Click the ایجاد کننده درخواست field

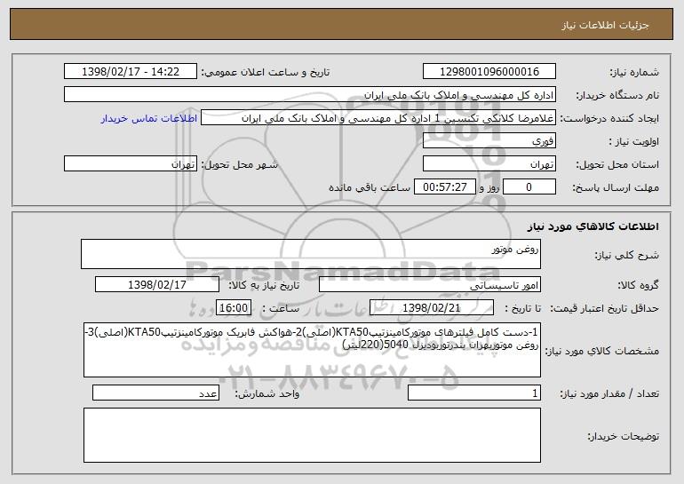pos(378,118)
